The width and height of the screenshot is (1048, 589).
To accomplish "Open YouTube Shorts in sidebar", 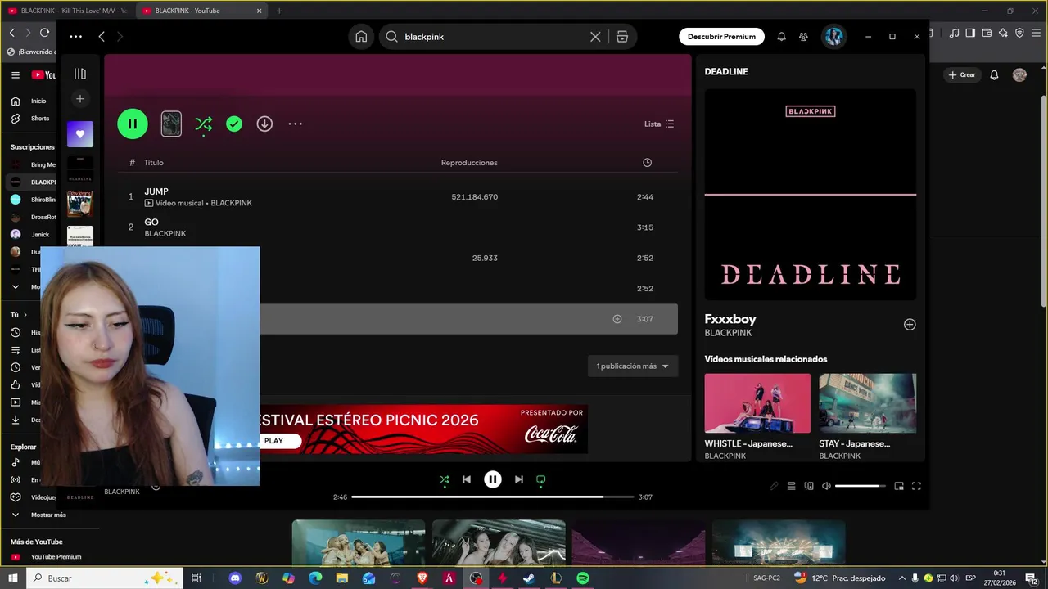I will (x=30, y=119).
